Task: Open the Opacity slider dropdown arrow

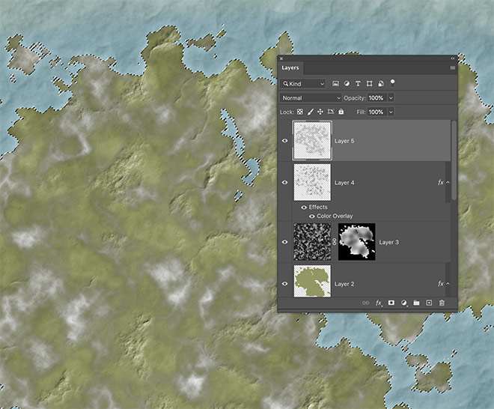Action: (x=391, y=97)
